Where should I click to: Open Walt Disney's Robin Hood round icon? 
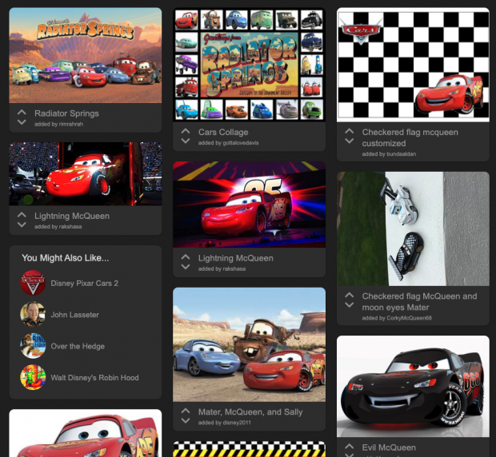tap(33, 377)
